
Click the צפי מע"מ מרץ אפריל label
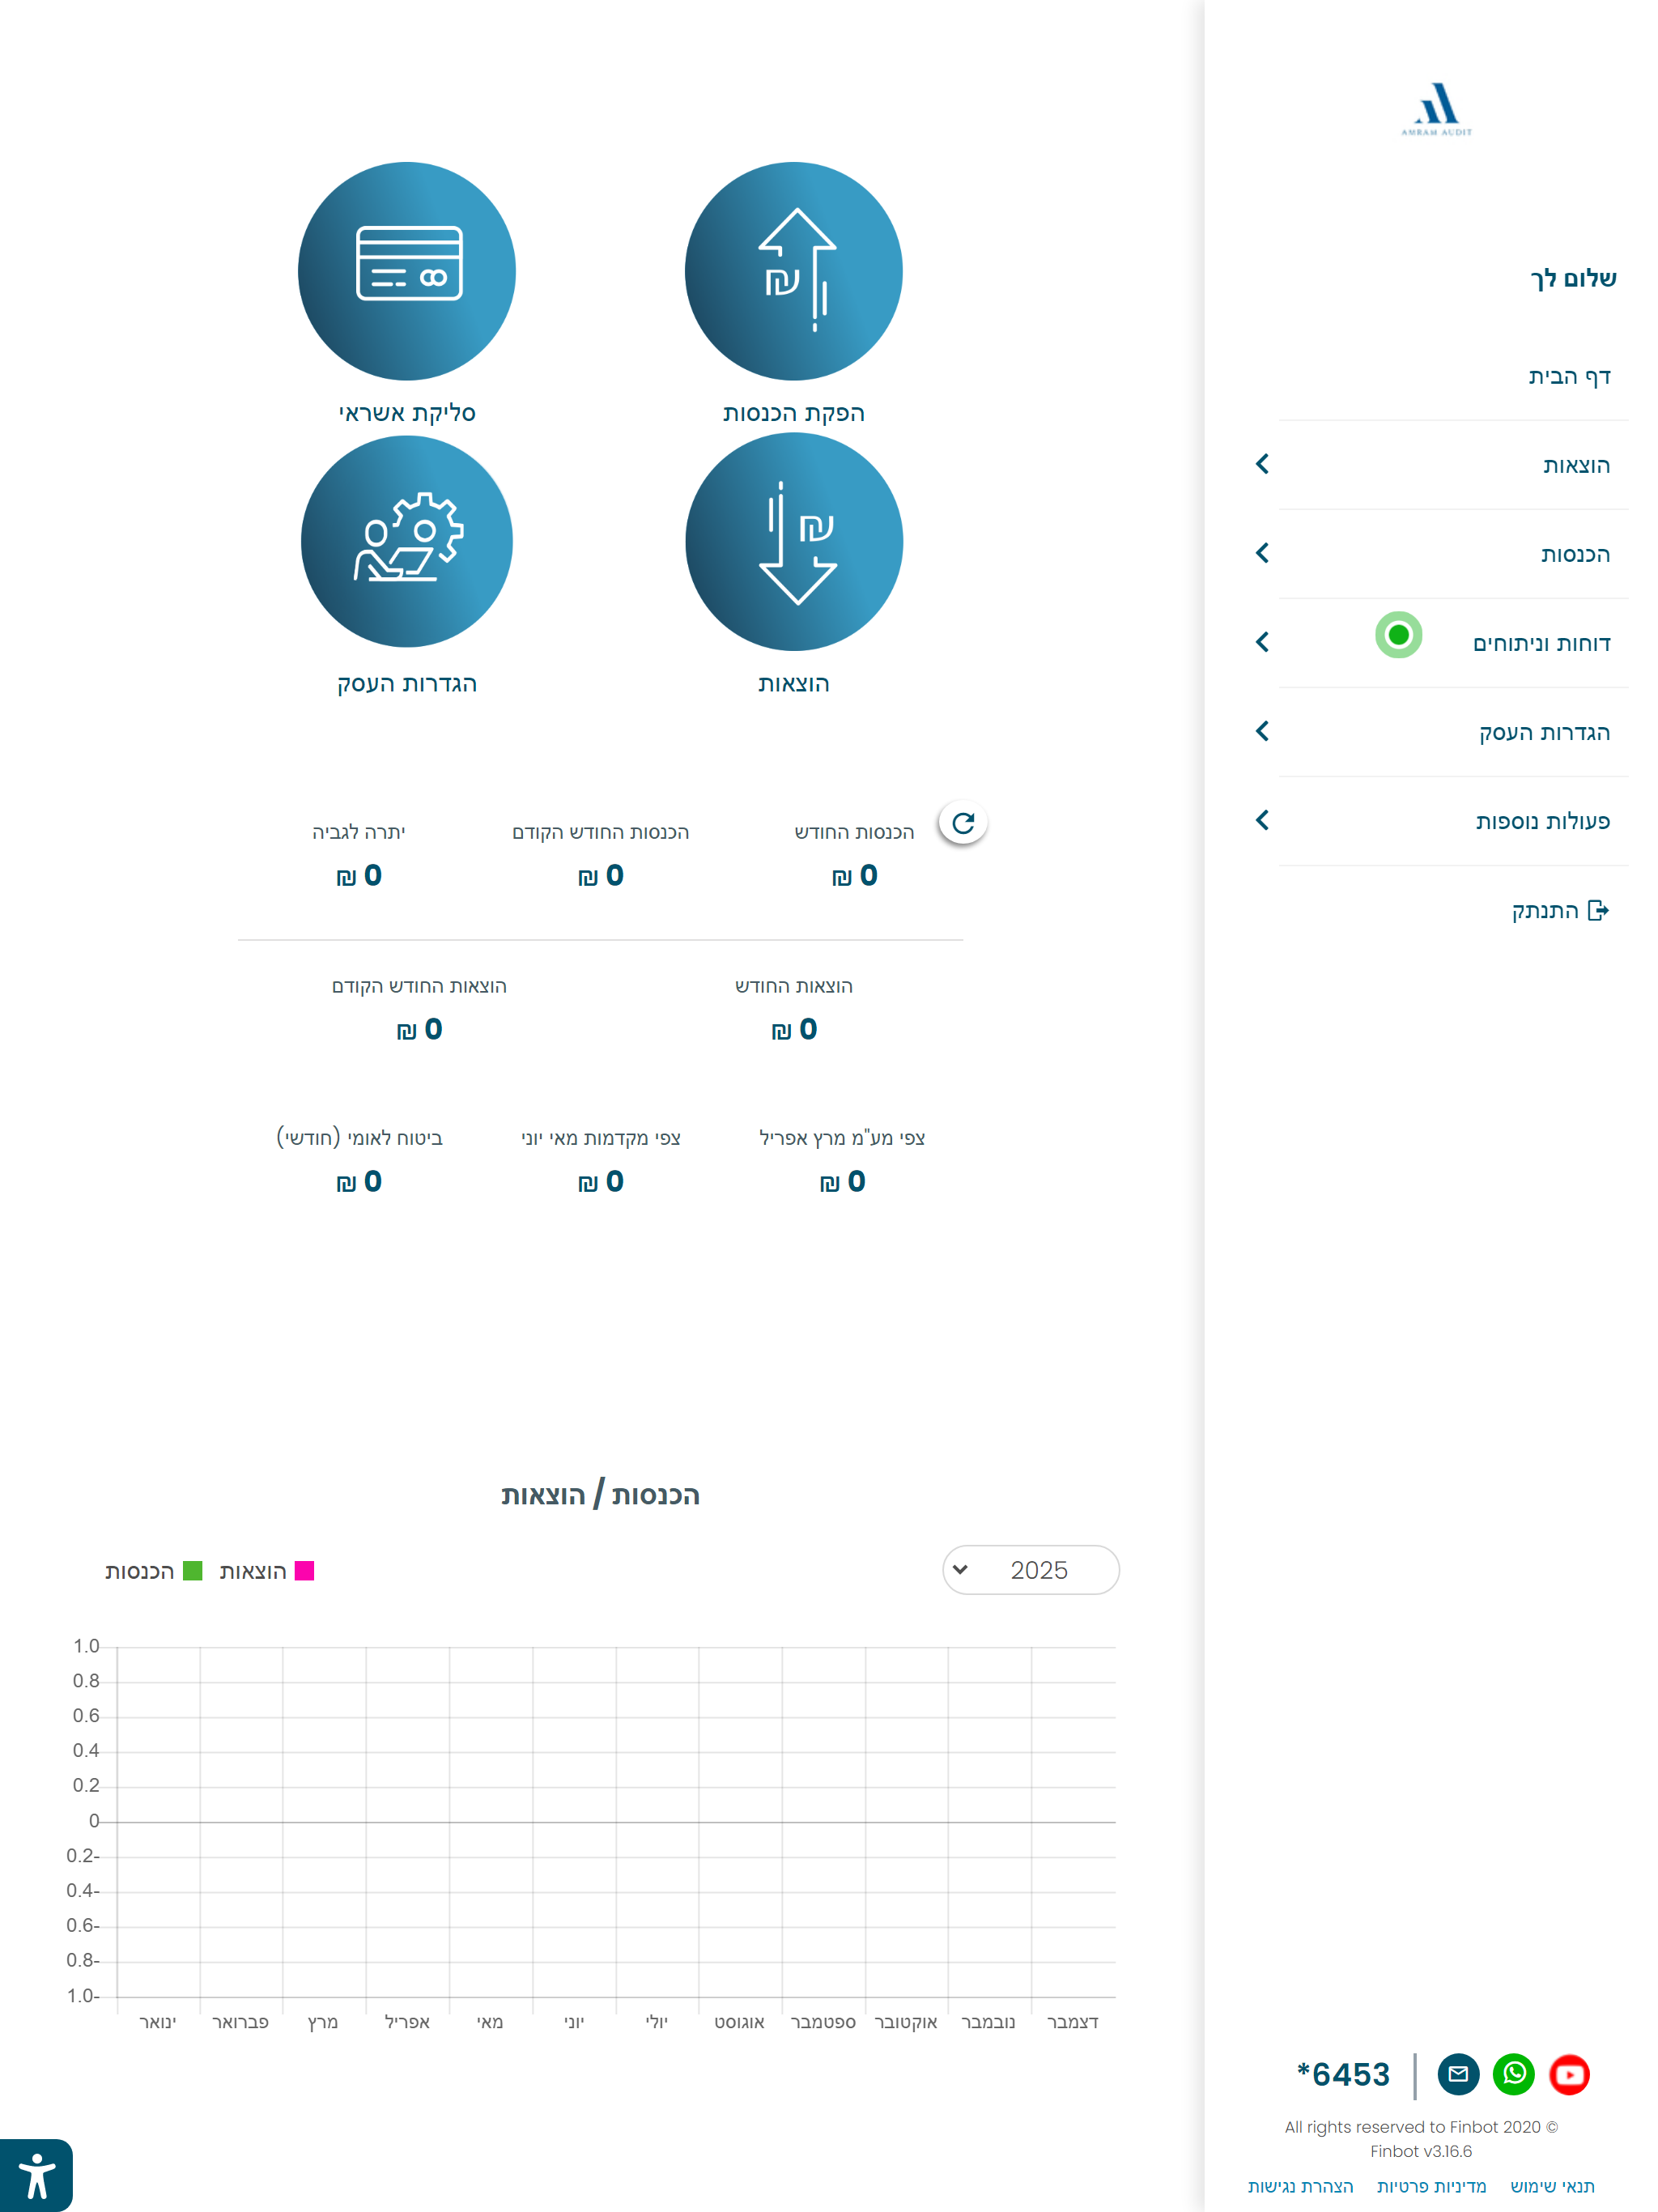tap(842, 1138)
